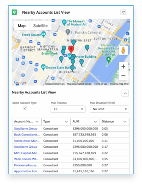142x186 pixels.
Task: Open StepStone Group account at 0.17 miles
Action: [x=26, y=147]
